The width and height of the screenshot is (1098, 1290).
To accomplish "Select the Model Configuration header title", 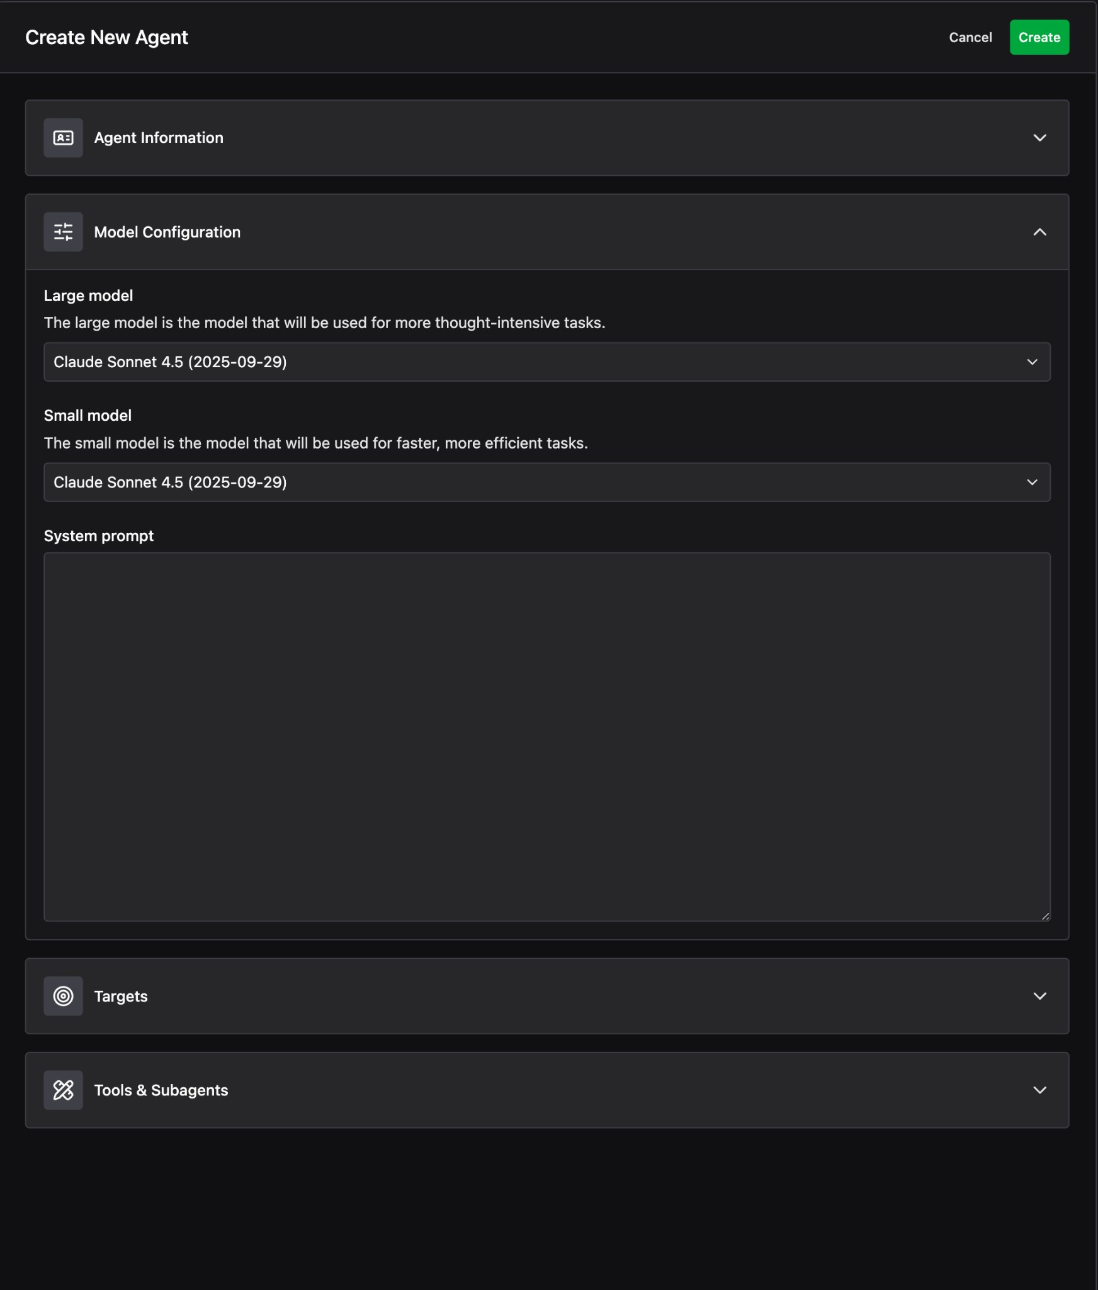I will pyautogui.click(x=167, y=232).
